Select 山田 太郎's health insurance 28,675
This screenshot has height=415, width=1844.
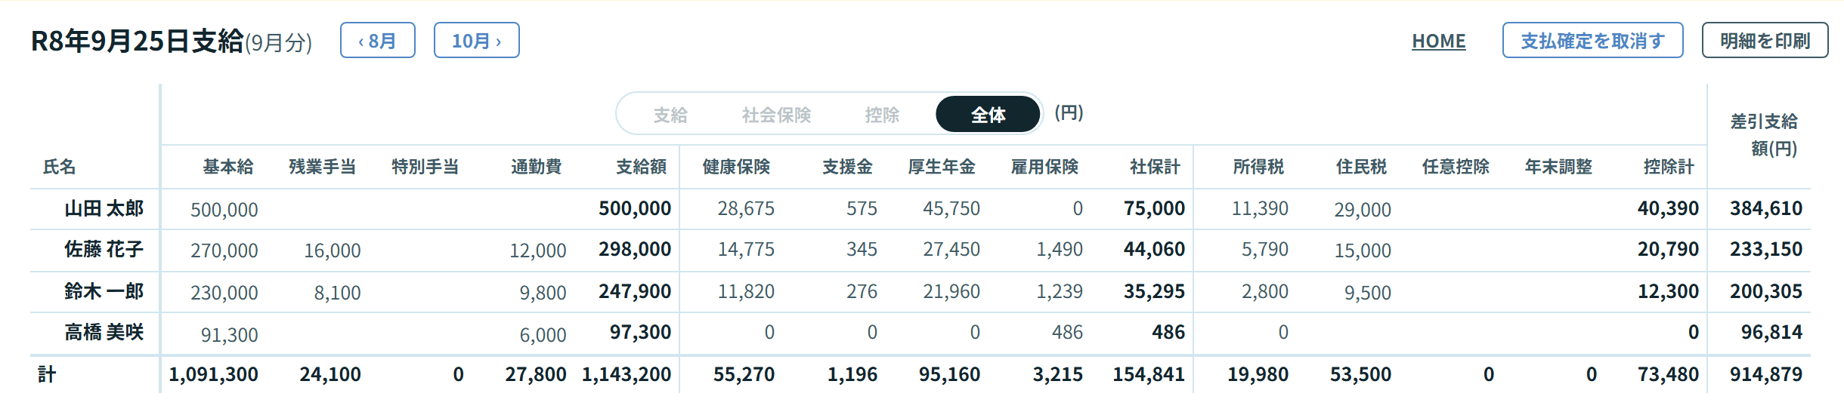[x=747, y=208]
